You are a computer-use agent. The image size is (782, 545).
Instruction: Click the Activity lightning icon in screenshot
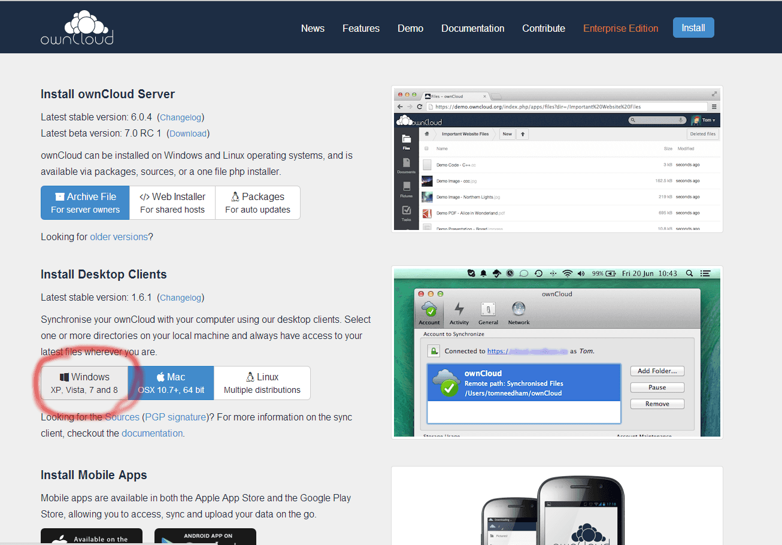pyautogui.click(x=459, y=312)
